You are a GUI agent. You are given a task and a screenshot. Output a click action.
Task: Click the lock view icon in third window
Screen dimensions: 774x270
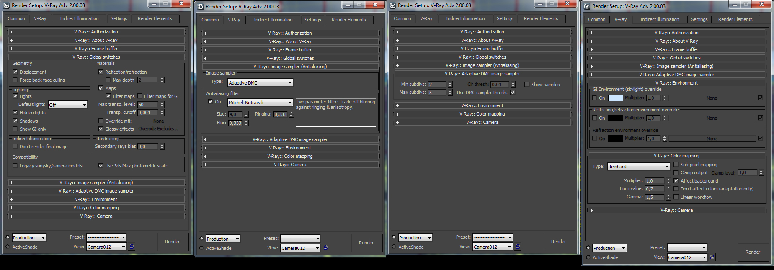click(518, 247)
